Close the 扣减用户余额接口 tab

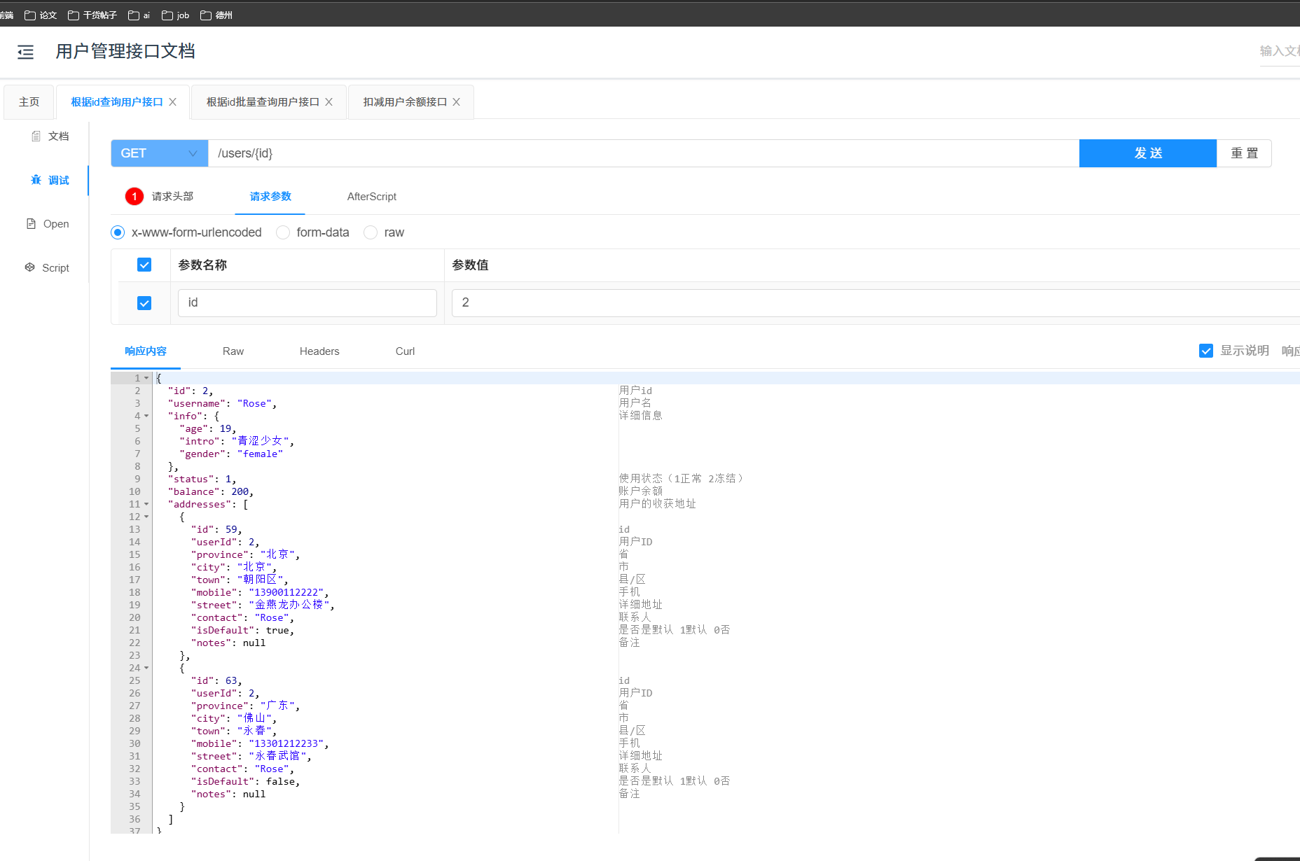(456, 102)
